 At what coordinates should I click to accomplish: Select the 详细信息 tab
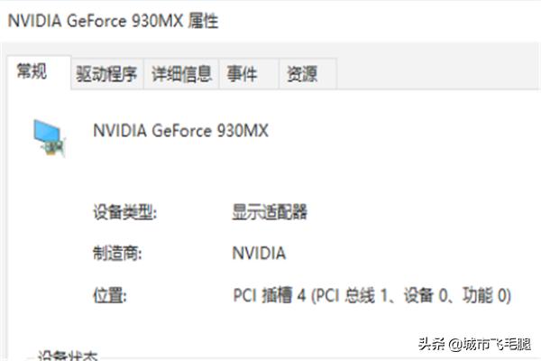[181, 74]
